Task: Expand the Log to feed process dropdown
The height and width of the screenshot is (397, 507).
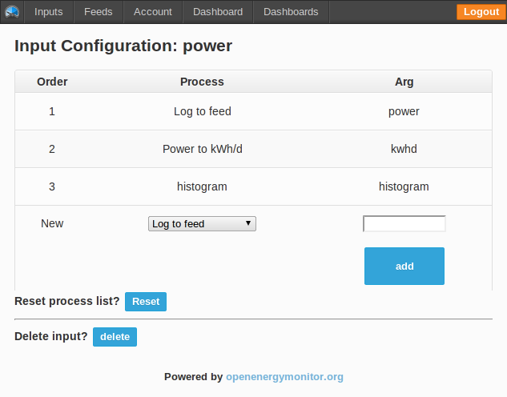Action: point(202,224)
